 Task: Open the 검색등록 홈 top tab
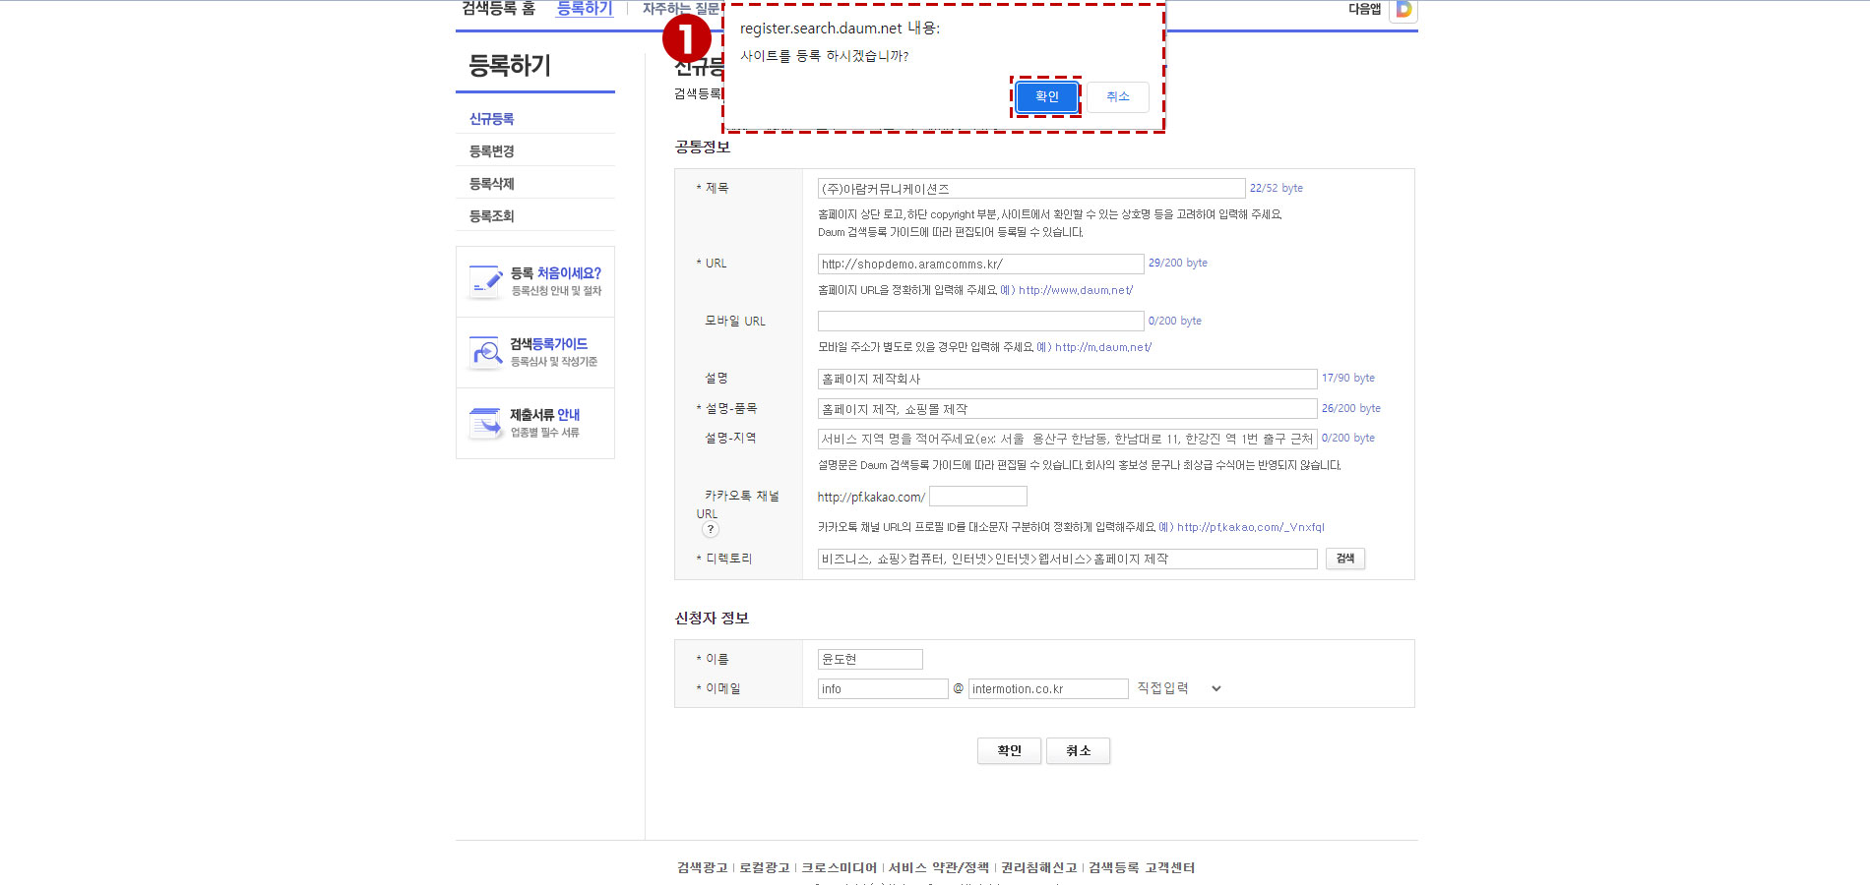click(x=498, y=9)
